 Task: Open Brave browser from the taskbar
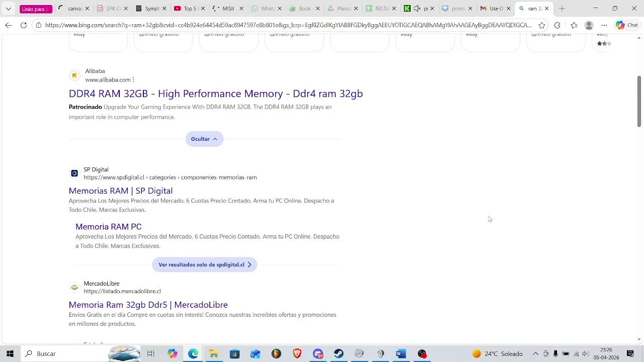[x=297, y=354]
